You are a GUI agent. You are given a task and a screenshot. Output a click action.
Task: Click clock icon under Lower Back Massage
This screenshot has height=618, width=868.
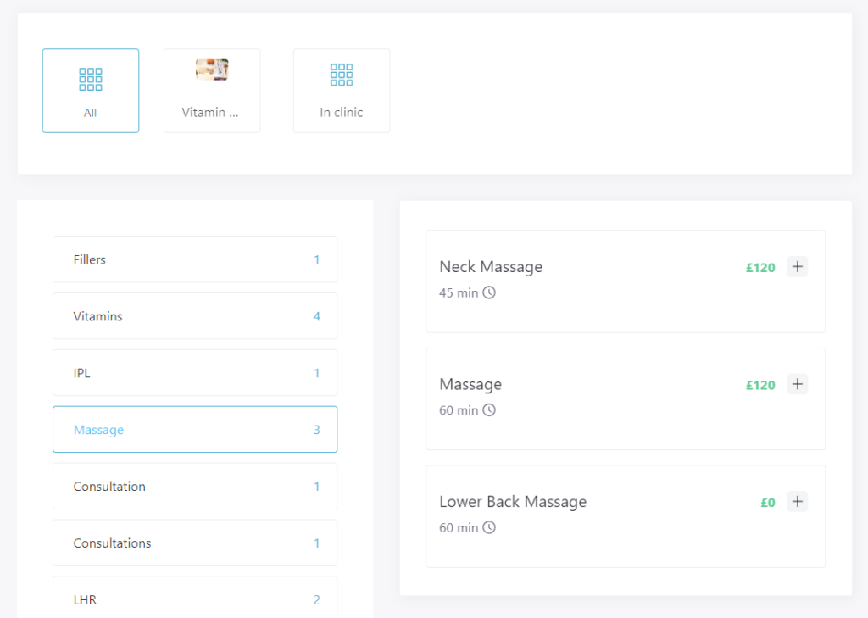click(x=489, y=527)
